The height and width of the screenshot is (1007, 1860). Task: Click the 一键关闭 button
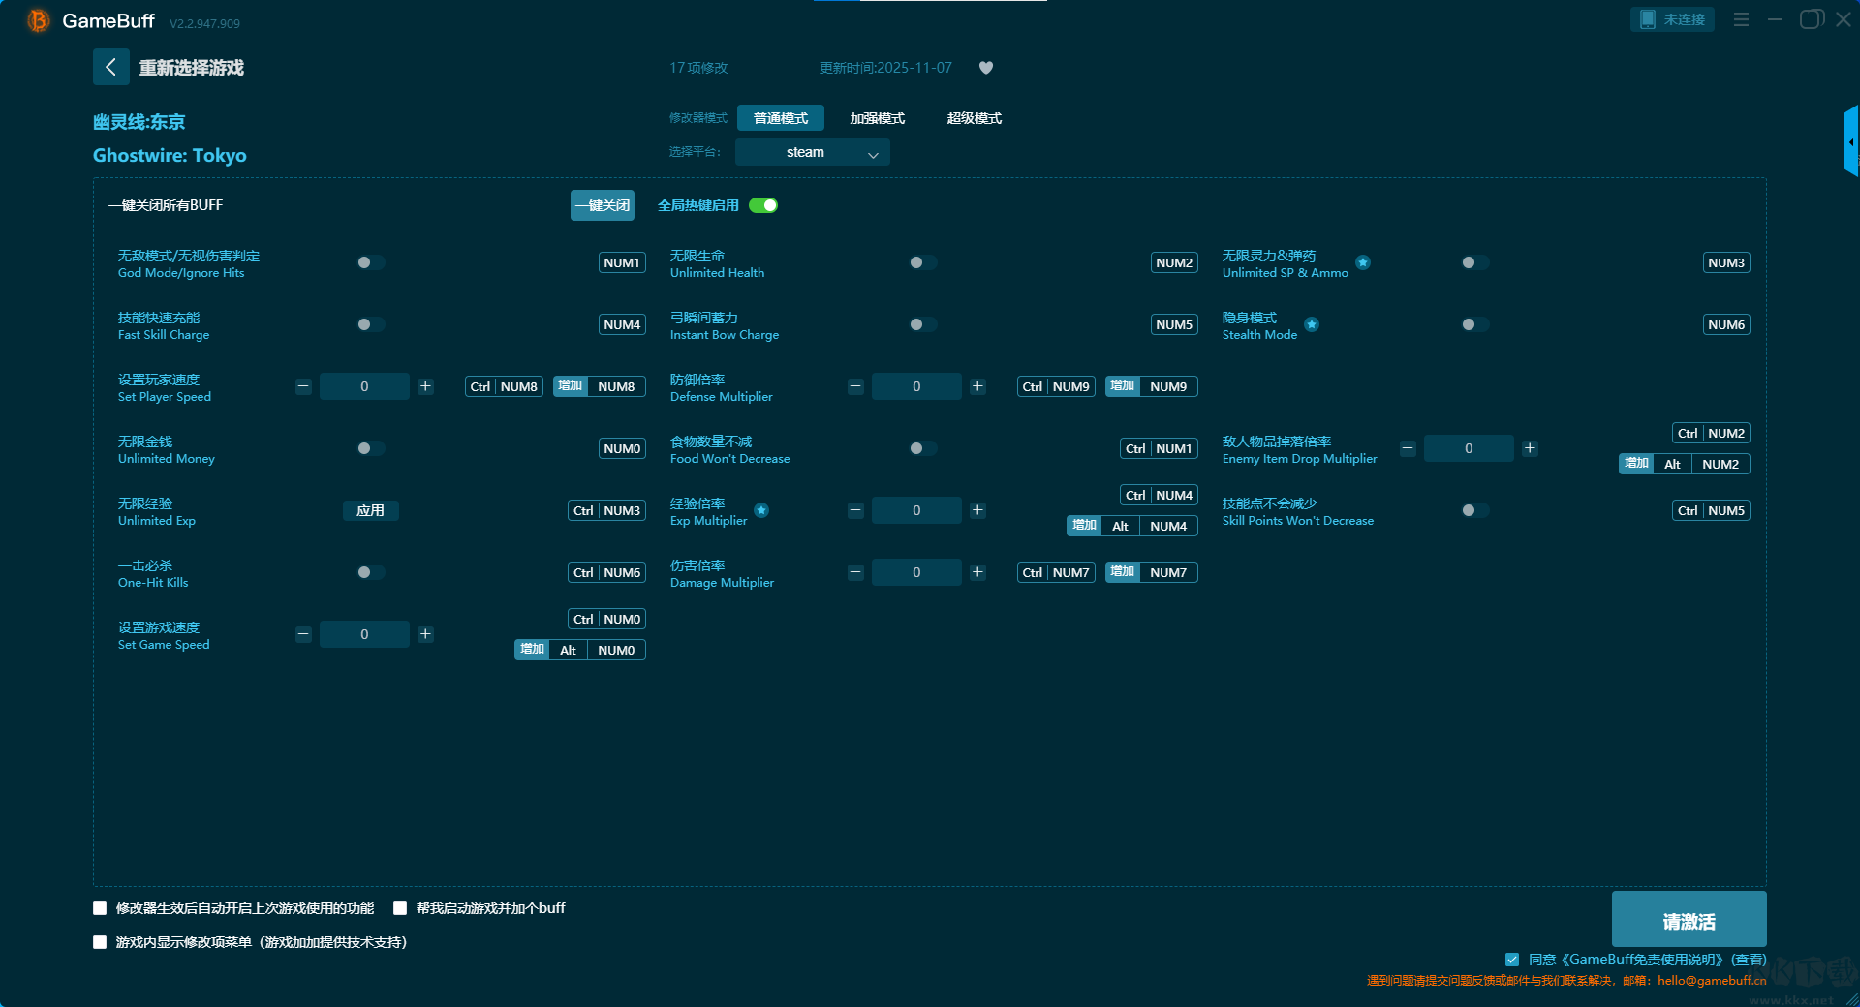point(603,205)
